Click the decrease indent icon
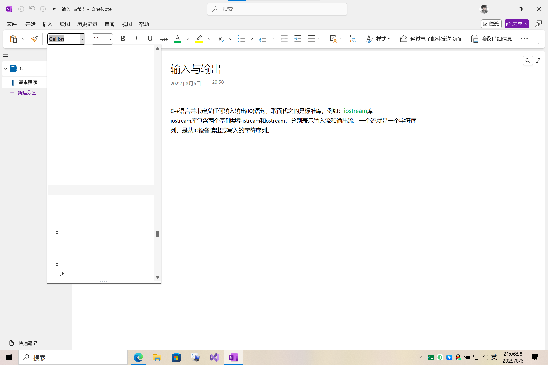Screen dimensions: 548x365 [x=284, y=39]
